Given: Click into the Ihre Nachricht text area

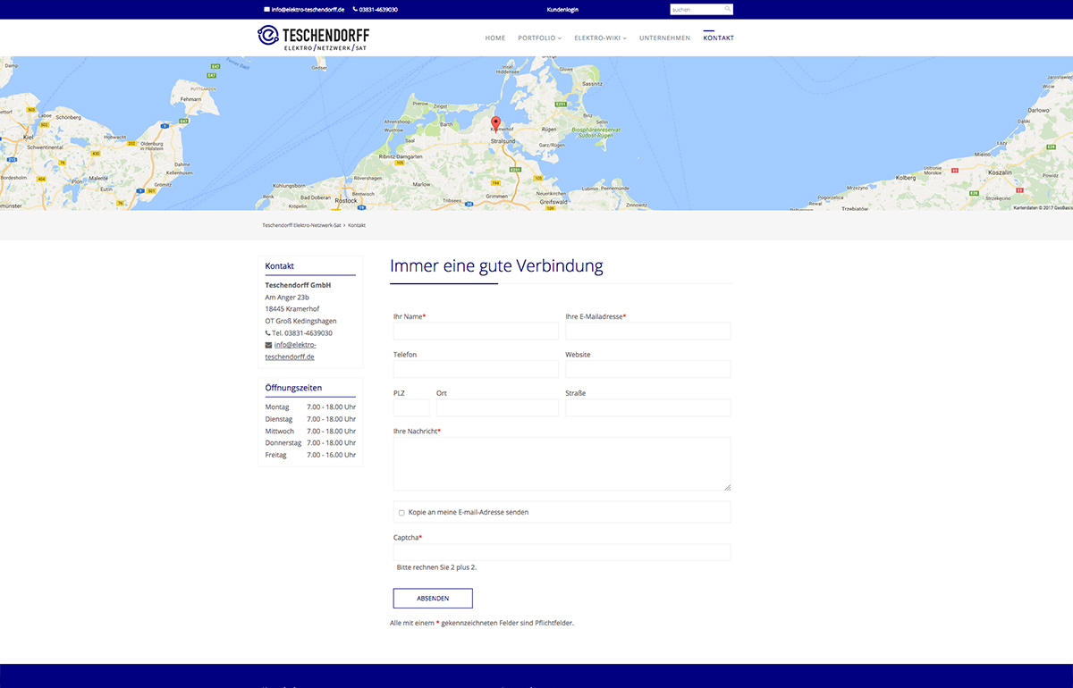Looking at the screenshot, I should (562, 463).
